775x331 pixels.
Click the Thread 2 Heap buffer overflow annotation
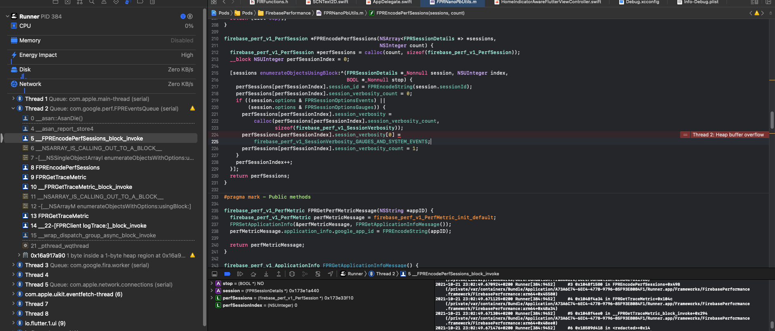click(728, 135)
